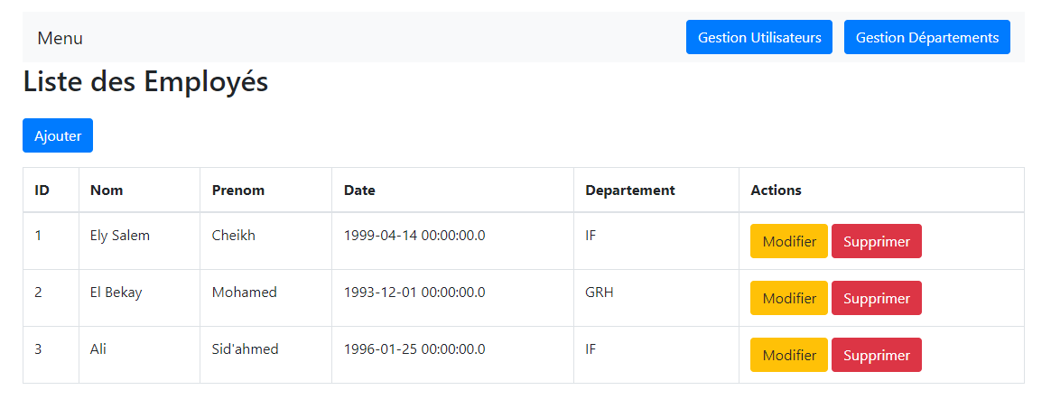Open Gestion Départements page

point(926,38)
